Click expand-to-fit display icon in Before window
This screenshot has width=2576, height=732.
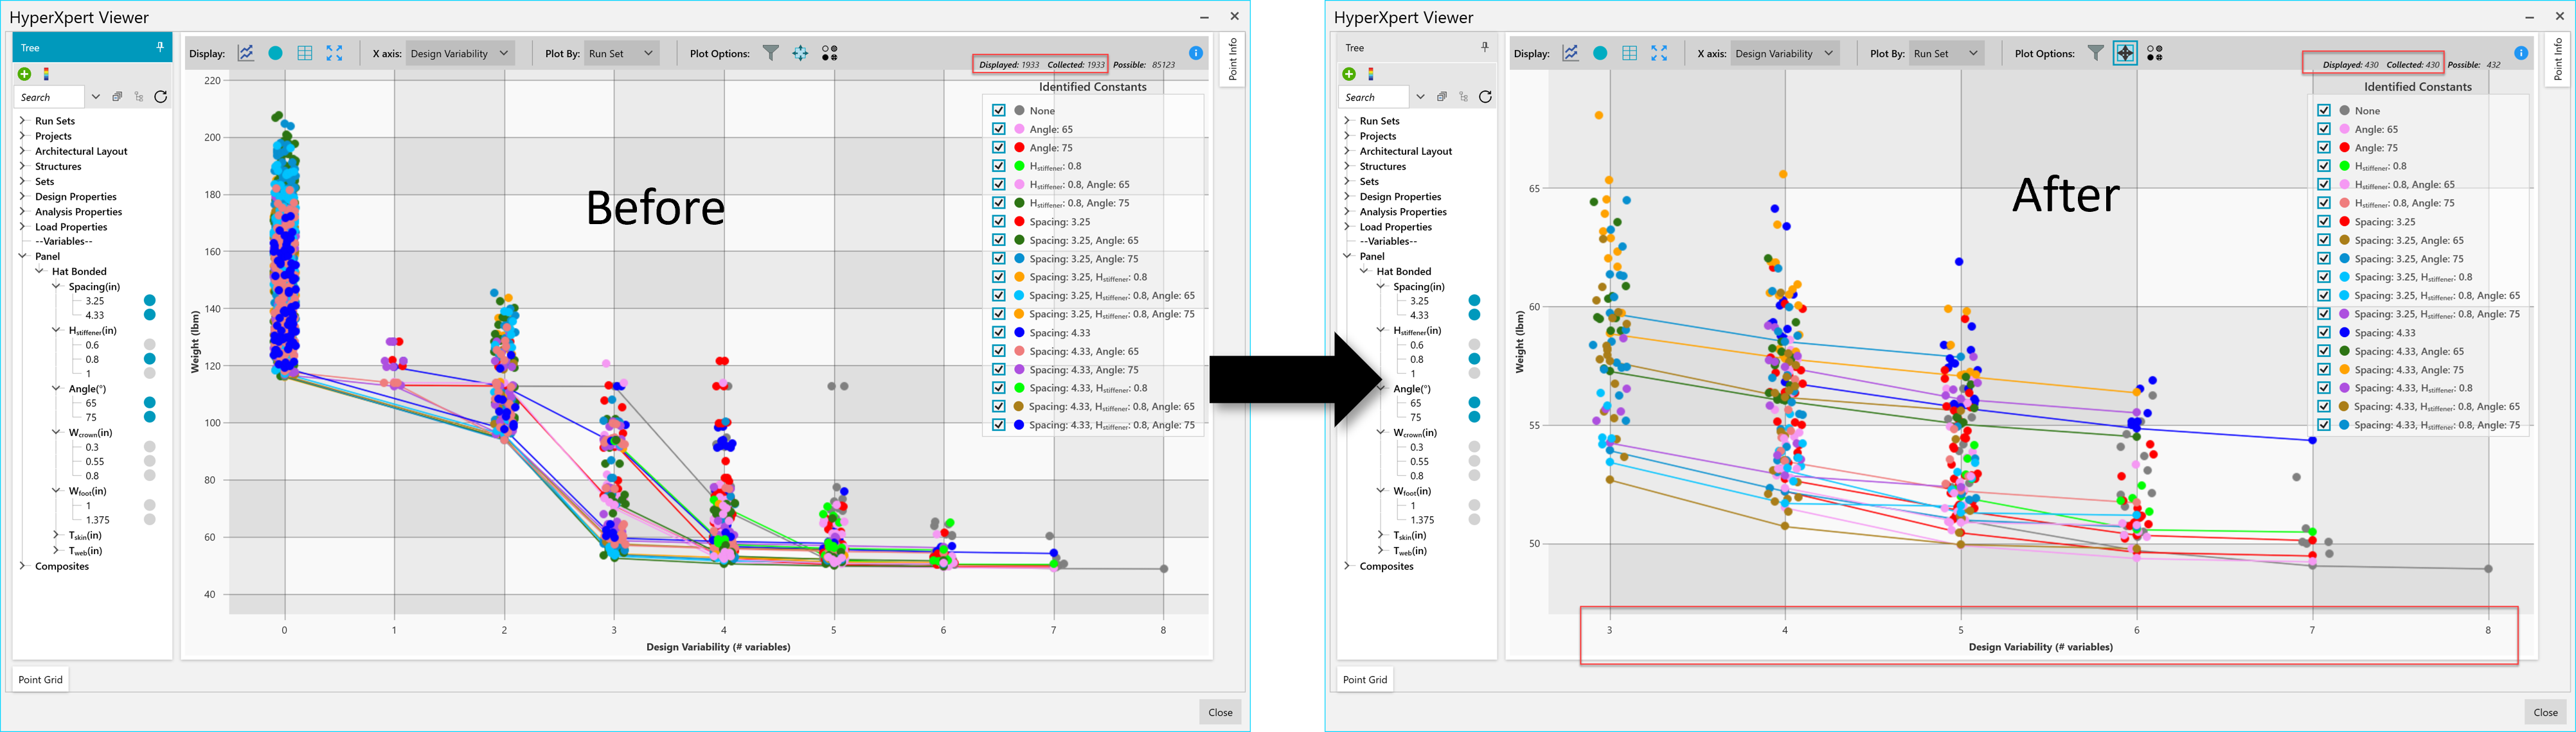[334, 53]
